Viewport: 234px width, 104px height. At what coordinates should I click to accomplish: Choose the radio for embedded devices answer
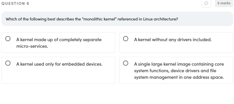[8, 64]
